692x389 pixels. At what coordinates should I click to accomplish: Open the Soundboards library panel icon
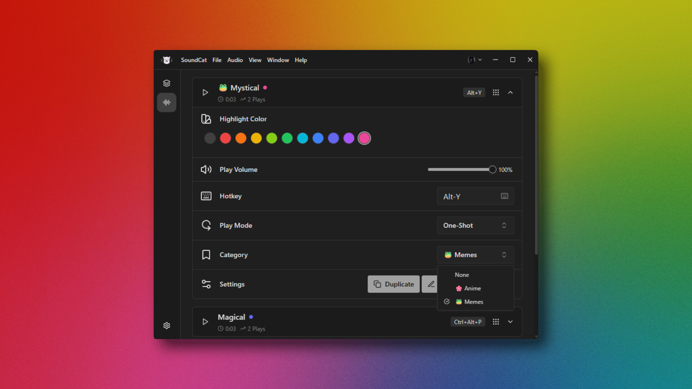tap(167, 83)
